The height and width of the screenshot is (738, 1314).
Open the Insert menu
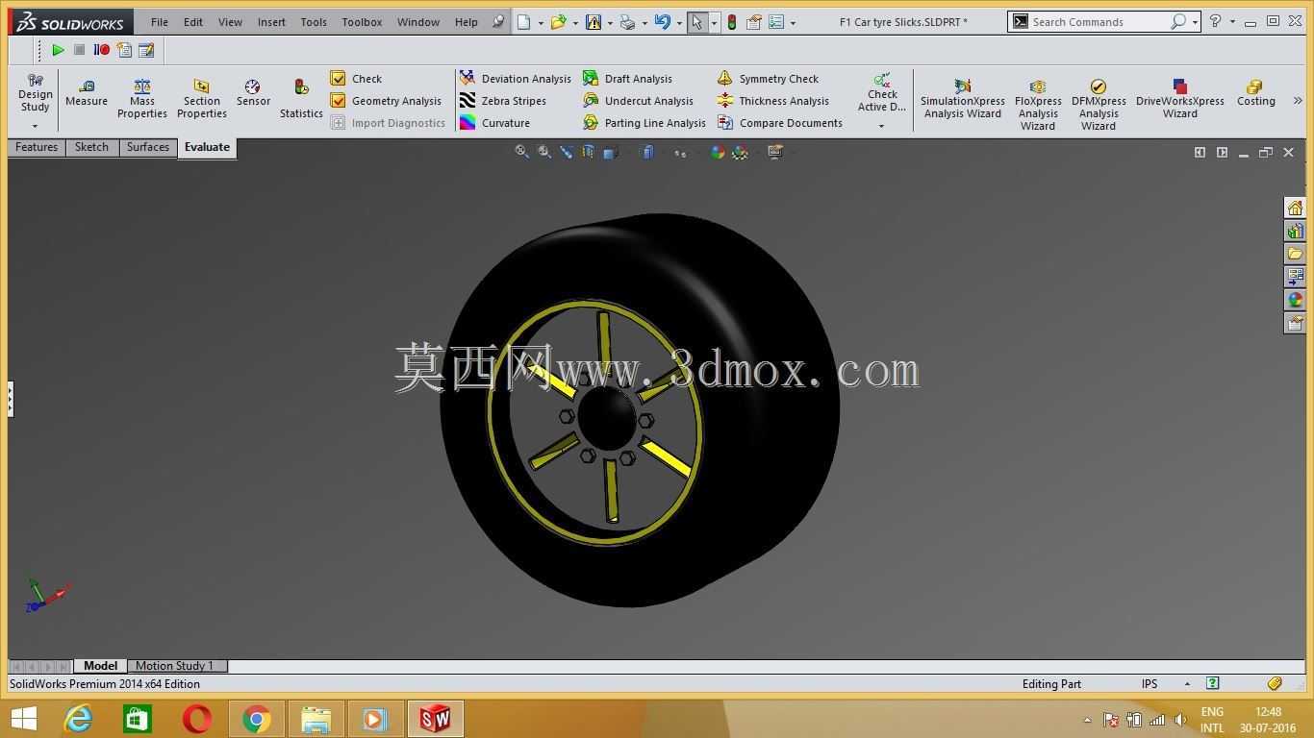271,22
